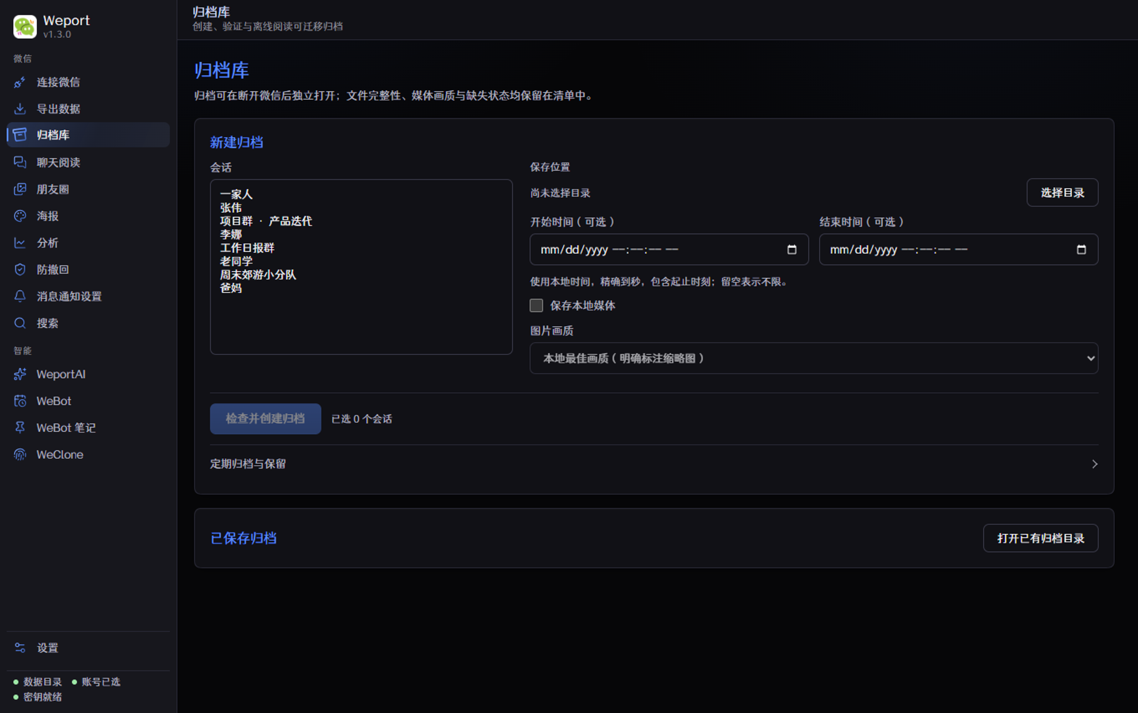Open 连接微信 plug icon in sidebar

click(x=20, y=82)
